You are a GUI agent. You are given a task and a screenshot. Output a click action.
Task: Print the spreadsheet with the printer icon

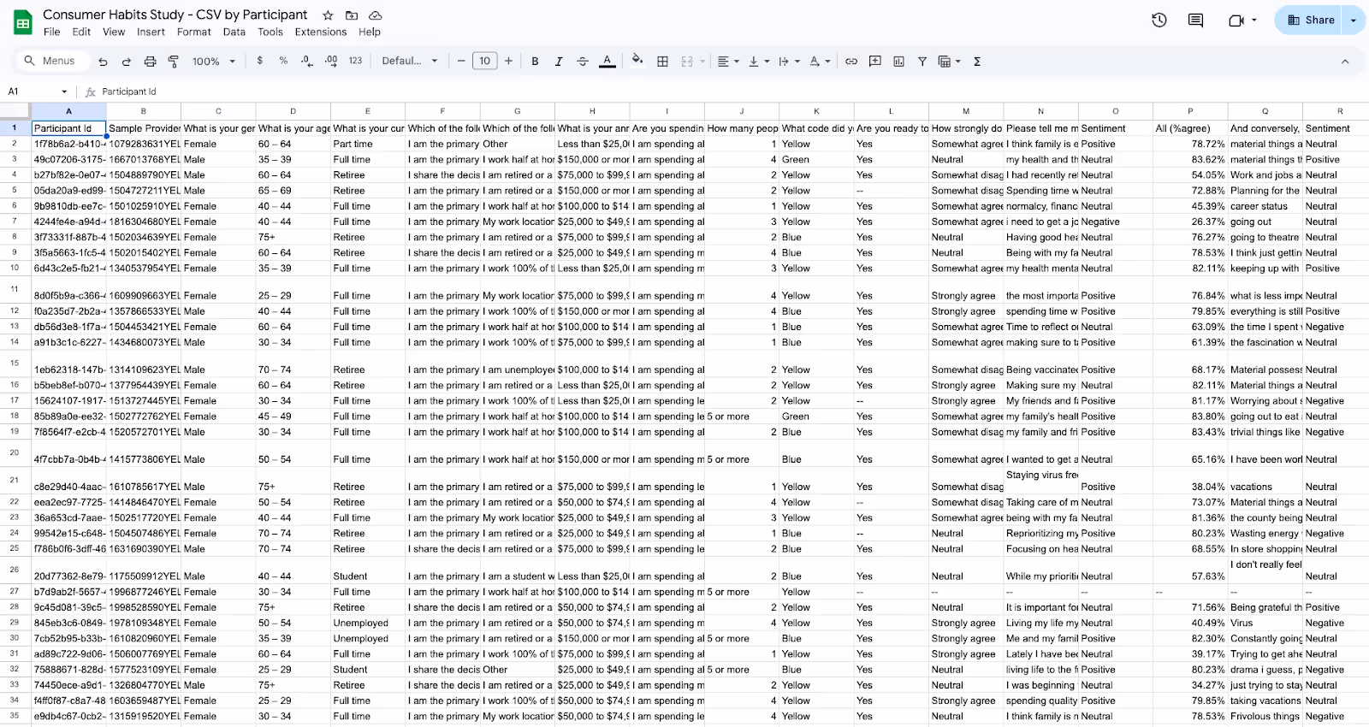coord(150,62)
